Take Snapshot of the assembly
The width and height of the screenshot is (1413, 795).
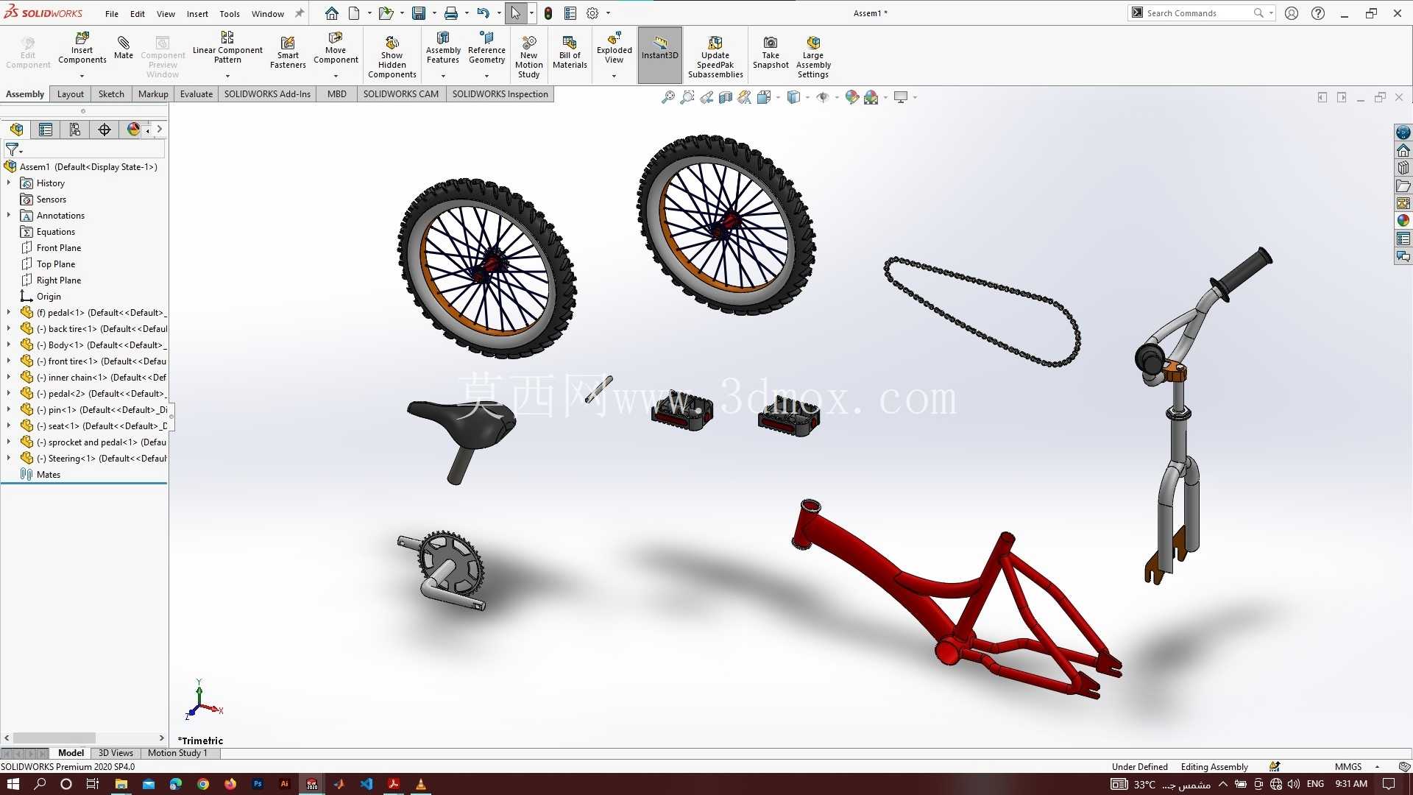[x=771, y=52]
